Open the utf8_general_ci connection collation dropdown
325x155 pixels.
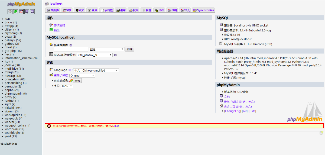click(x=95, y=55)
